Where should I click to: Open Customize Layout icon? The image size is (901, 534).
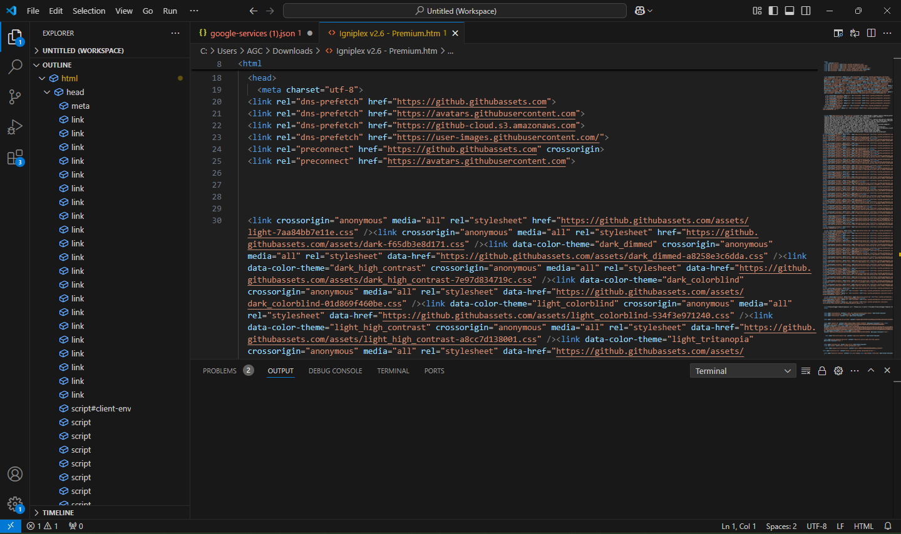pos(757,11)
